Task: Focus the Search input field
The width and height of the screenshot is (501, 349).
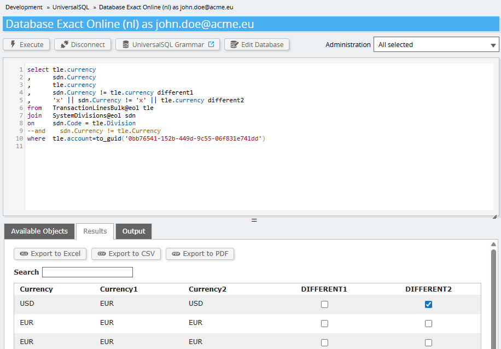Action: (88, 272)
